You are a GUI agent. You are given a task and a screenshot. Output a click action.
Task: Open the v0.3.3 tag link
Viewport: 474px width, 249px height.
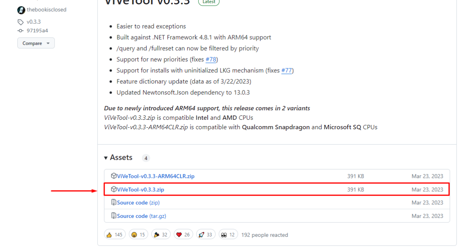[34, 22]
